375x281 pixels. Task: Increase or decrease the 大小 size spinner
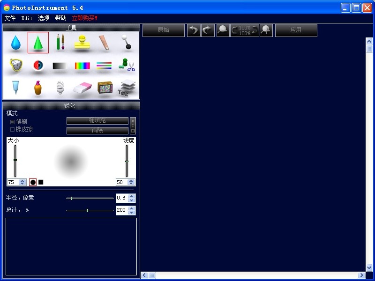coord(22,182)
